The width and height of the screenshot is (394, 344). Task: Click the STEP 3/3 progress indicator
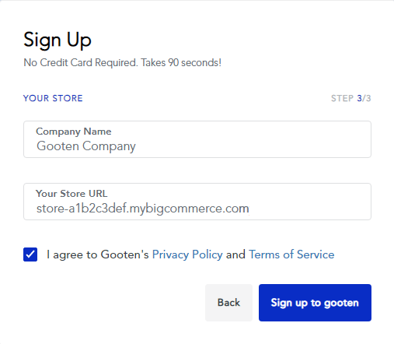tap(351, 98)
